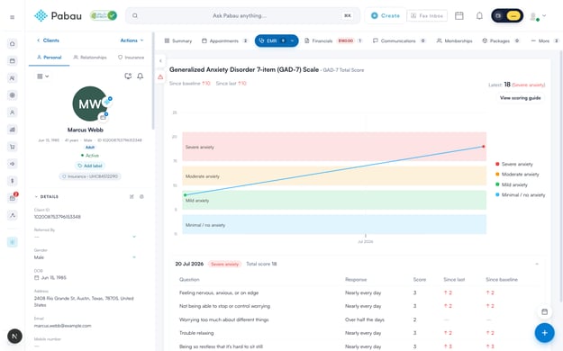Image resolution: width=563 pixels, height=351 pixels.
Task: Open the reports chart icon in the sidebar
Action: [13, 130]
